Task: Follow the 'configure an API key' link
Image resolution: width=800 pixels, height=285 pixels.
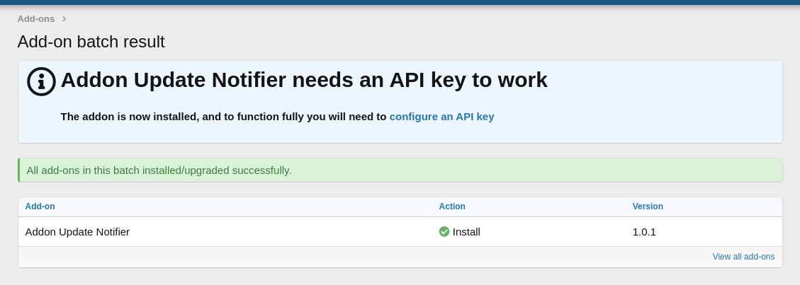Action: coord(441,117)
